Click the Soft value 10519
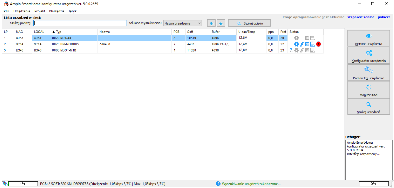Image resolution: width=394 pixels, height=188 pixels. (x=191, y=38)
